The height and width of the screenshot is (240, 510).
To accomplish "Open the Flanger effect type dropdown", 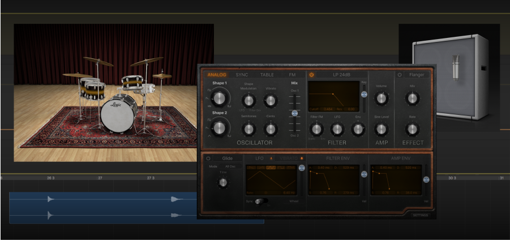I will pyautogui.click(x=416, y=75).
